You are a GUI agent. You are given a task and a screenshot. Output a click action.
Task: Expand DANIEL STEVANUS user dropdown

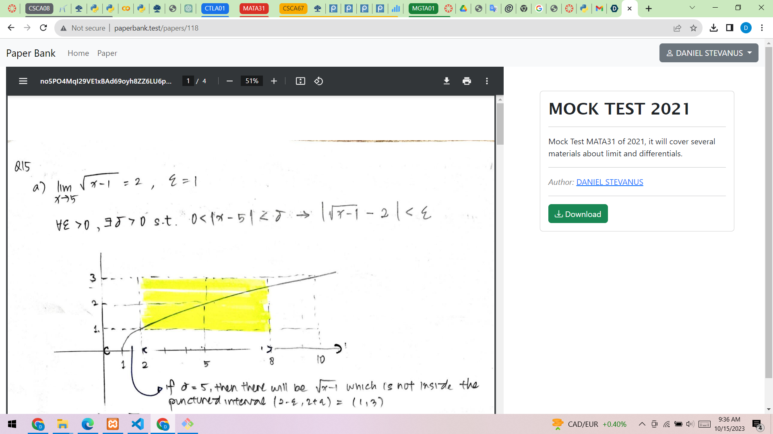709,53
